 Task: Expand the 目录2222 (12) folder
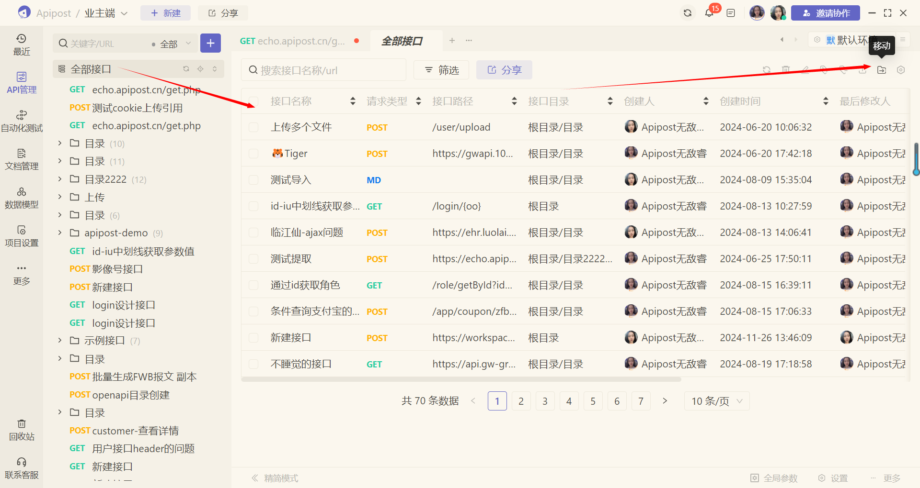[60, 179]
